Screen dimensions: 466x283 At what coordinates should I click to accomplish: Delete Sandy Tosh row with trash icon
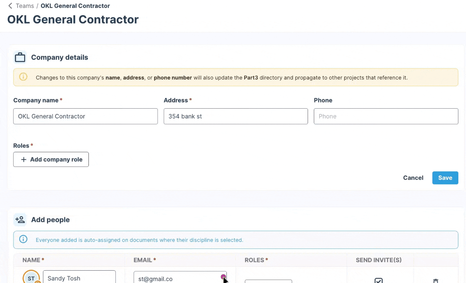pos(435,281)
